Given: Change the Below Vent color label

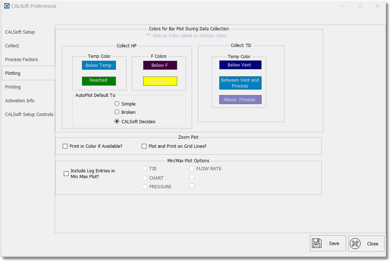Looking at the screenshot, I should coord(240,65).
